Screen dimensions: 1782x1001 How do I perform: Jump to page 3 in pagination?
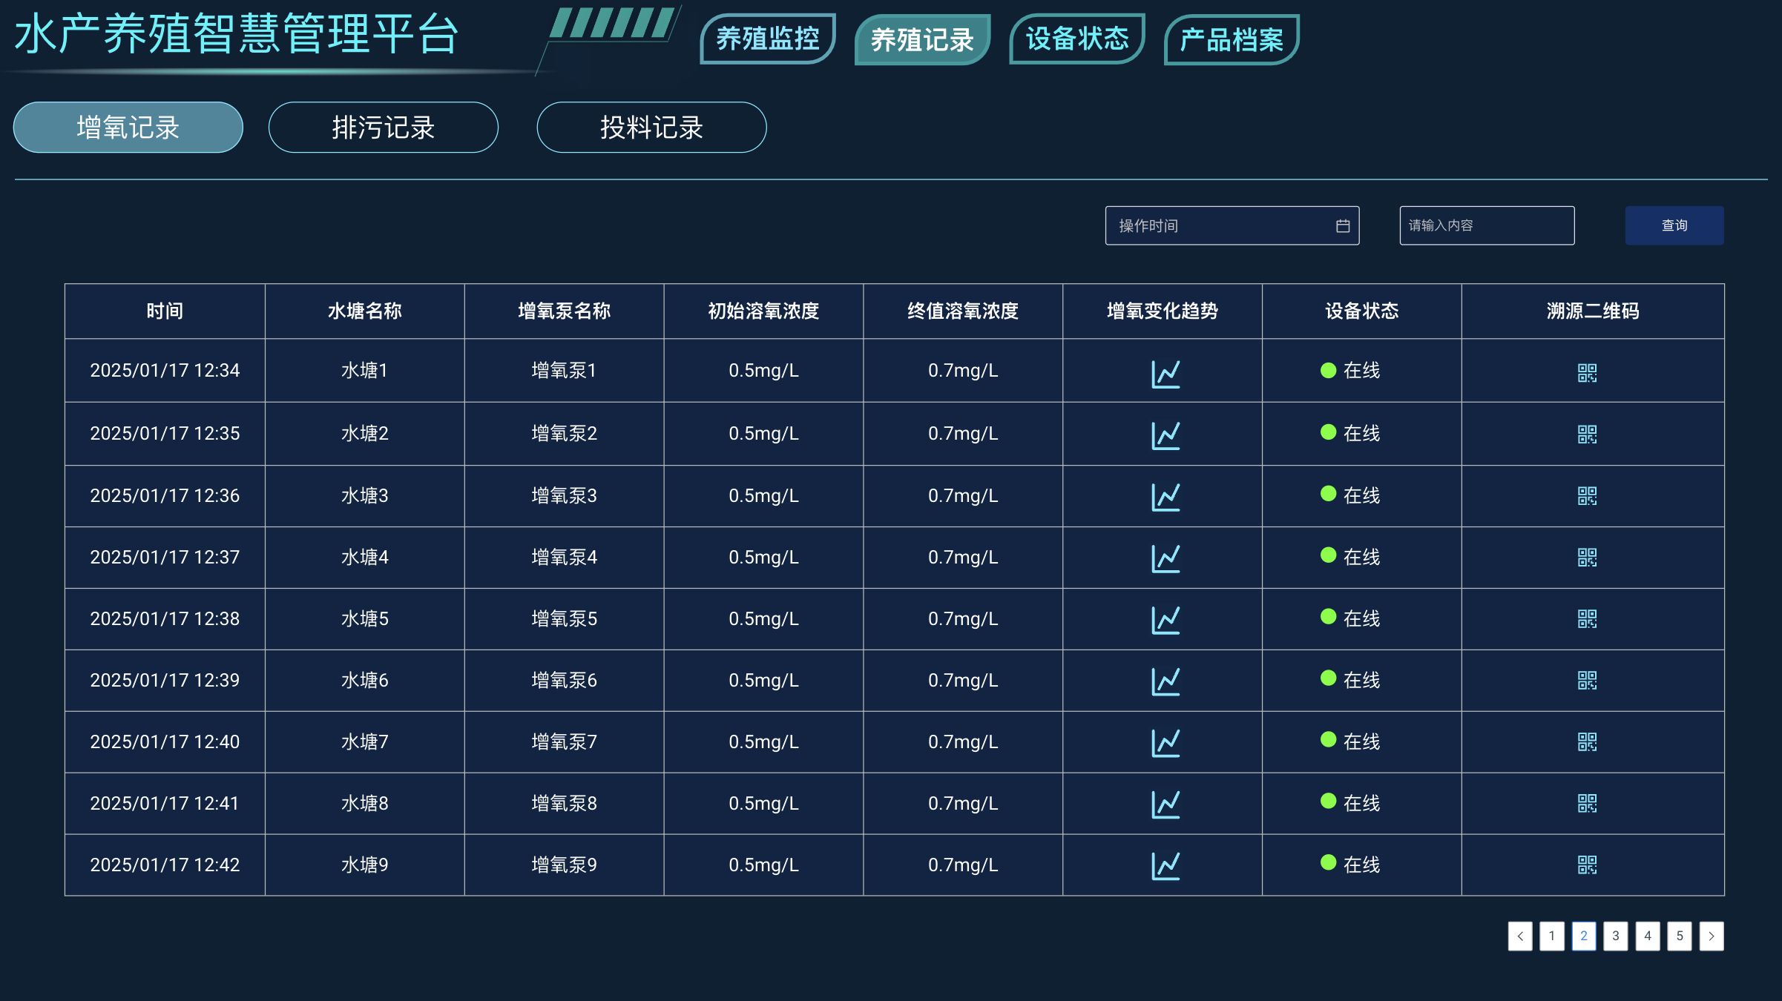pyautogui.click(x=1615, y=936)
